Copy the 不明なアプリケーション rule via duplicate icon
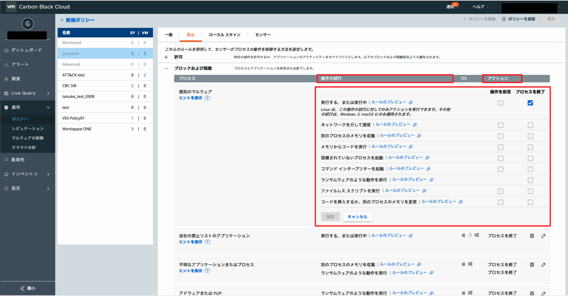 point(532,265)
